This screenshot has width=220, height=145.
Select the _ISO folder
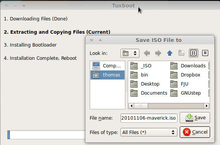141,66
